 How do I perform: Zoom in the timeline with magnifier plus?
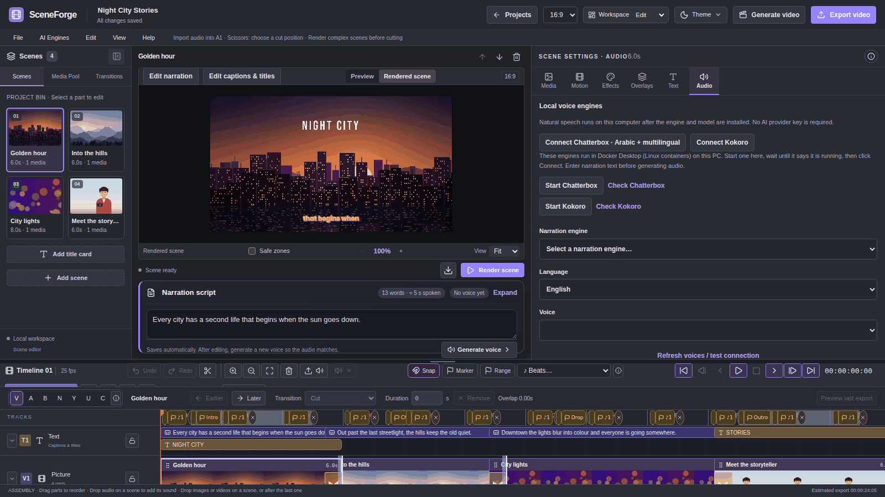(x=233, y=371)
